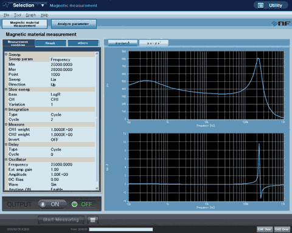Click the Invert value OFF
The height and width of the screenshot is (233, 292).
coord(55,140)
